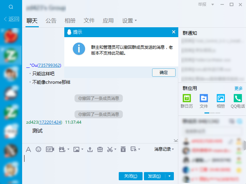Close the 提示 dialog with X
This screenshot has height=184, width=246.
click(174, 32)
